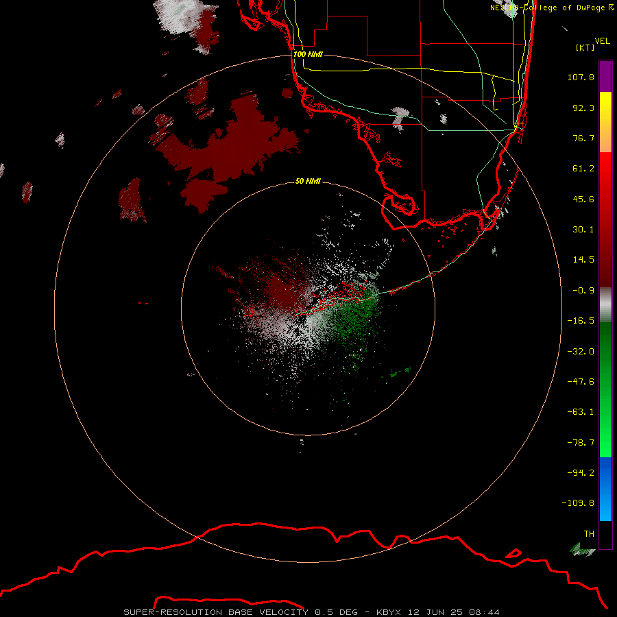The height and width of the screenshot is (617, 617).
Task: Click the purple segment of the color bar
Action: coord(605,77)
